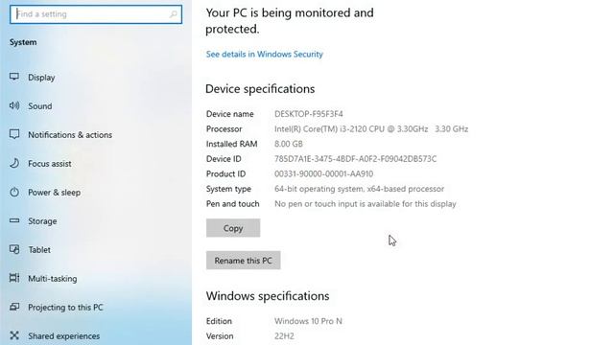Click the Projecting to this PC icon
Screen dimensions: 614x345
[x=14, y=307]
